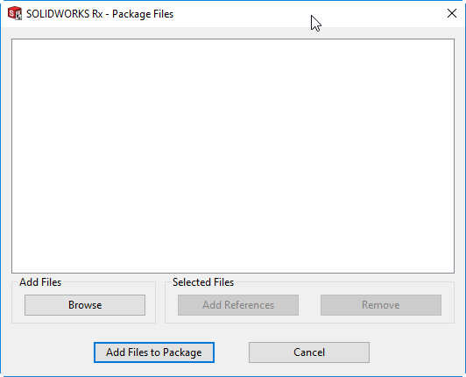The height and width of the screenshot is (377, 466).
Task: Exit the dialog using the top-right X
Action: point(452,13)
